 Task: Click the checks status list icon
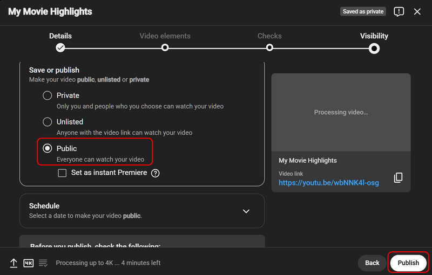click(43, 263)
